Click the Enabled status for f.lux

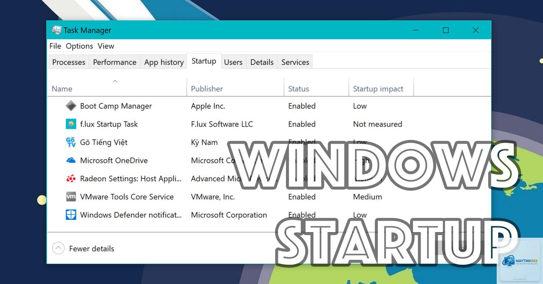coord(302,124)
